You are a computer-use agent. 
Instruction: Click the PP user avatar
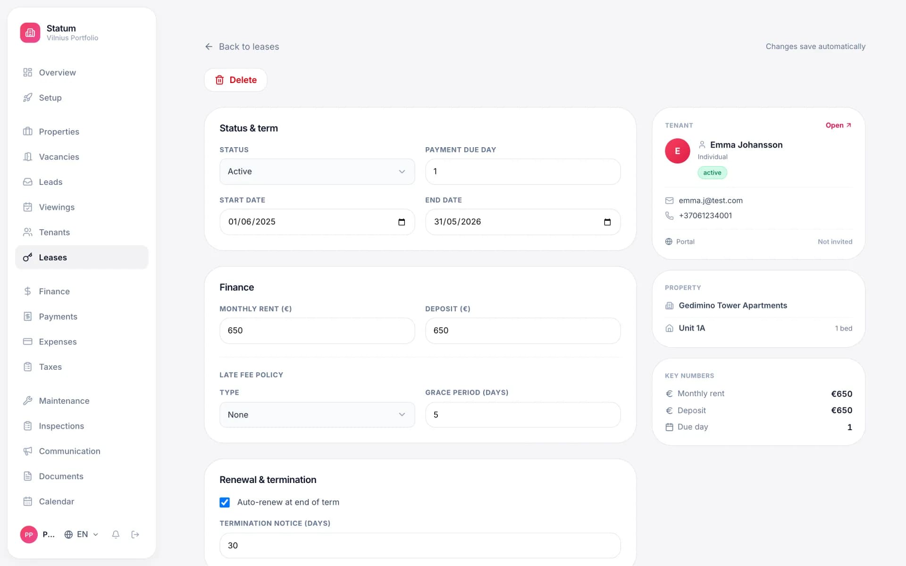point(29,534)
